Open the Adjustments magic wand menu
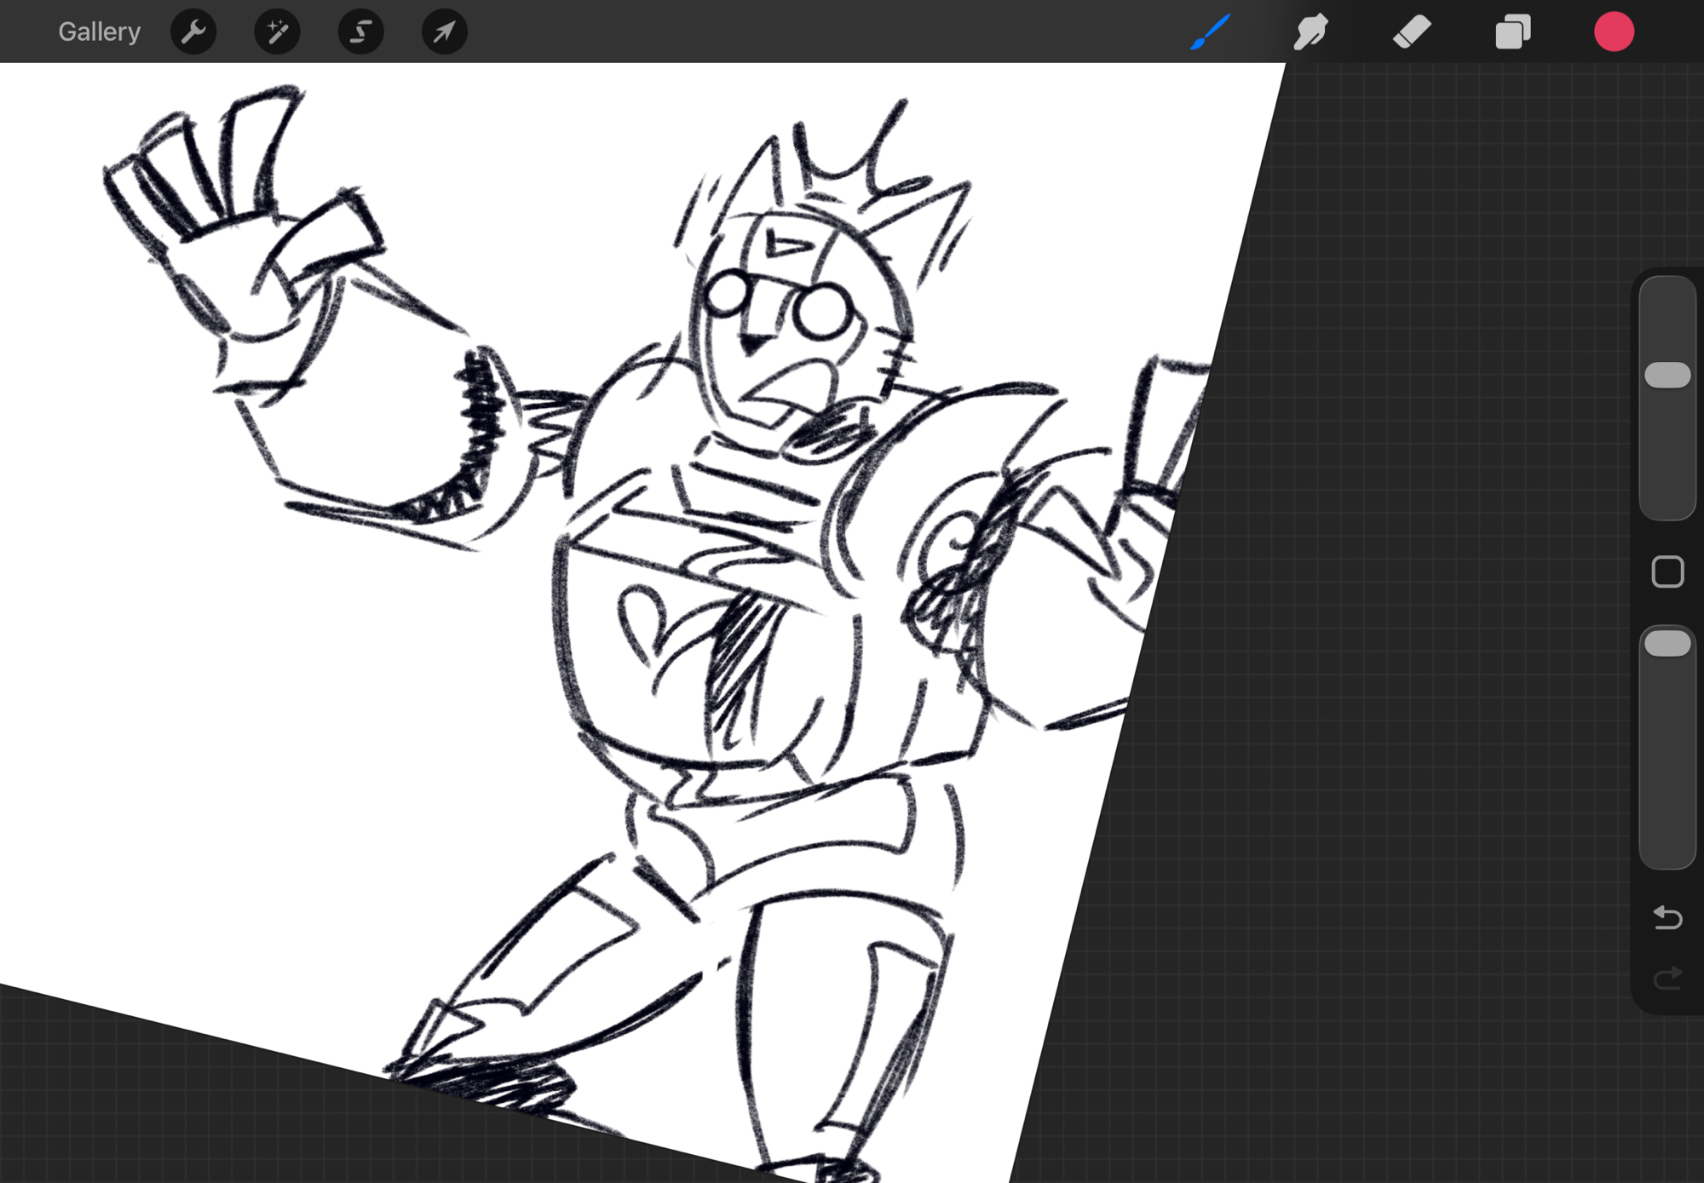Viewport: 1704px width, 1183px height. tap(277, 32)
